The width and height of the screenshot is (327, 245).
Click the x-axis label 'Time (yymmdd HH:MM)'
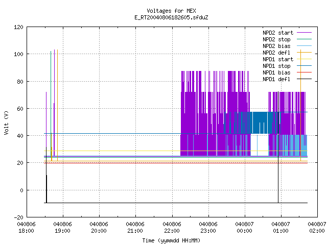click(171, 240)
